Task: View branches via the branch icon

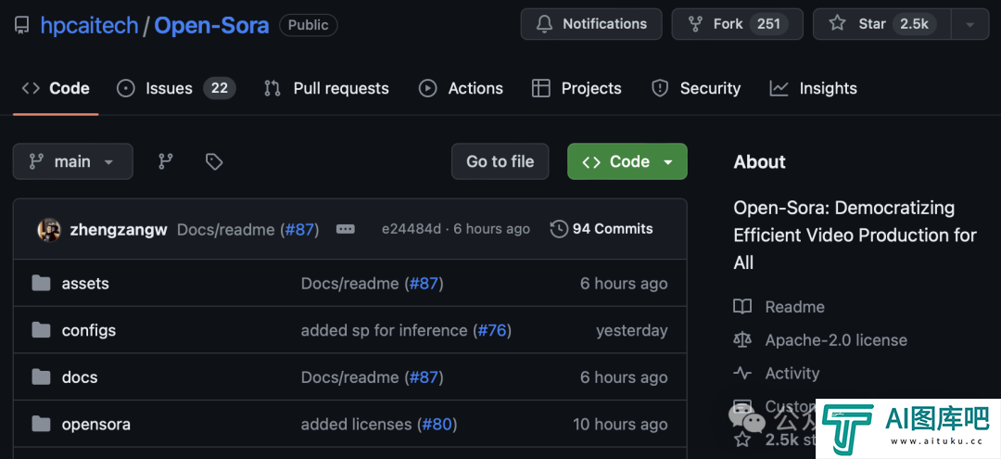Action: [166, 161]
